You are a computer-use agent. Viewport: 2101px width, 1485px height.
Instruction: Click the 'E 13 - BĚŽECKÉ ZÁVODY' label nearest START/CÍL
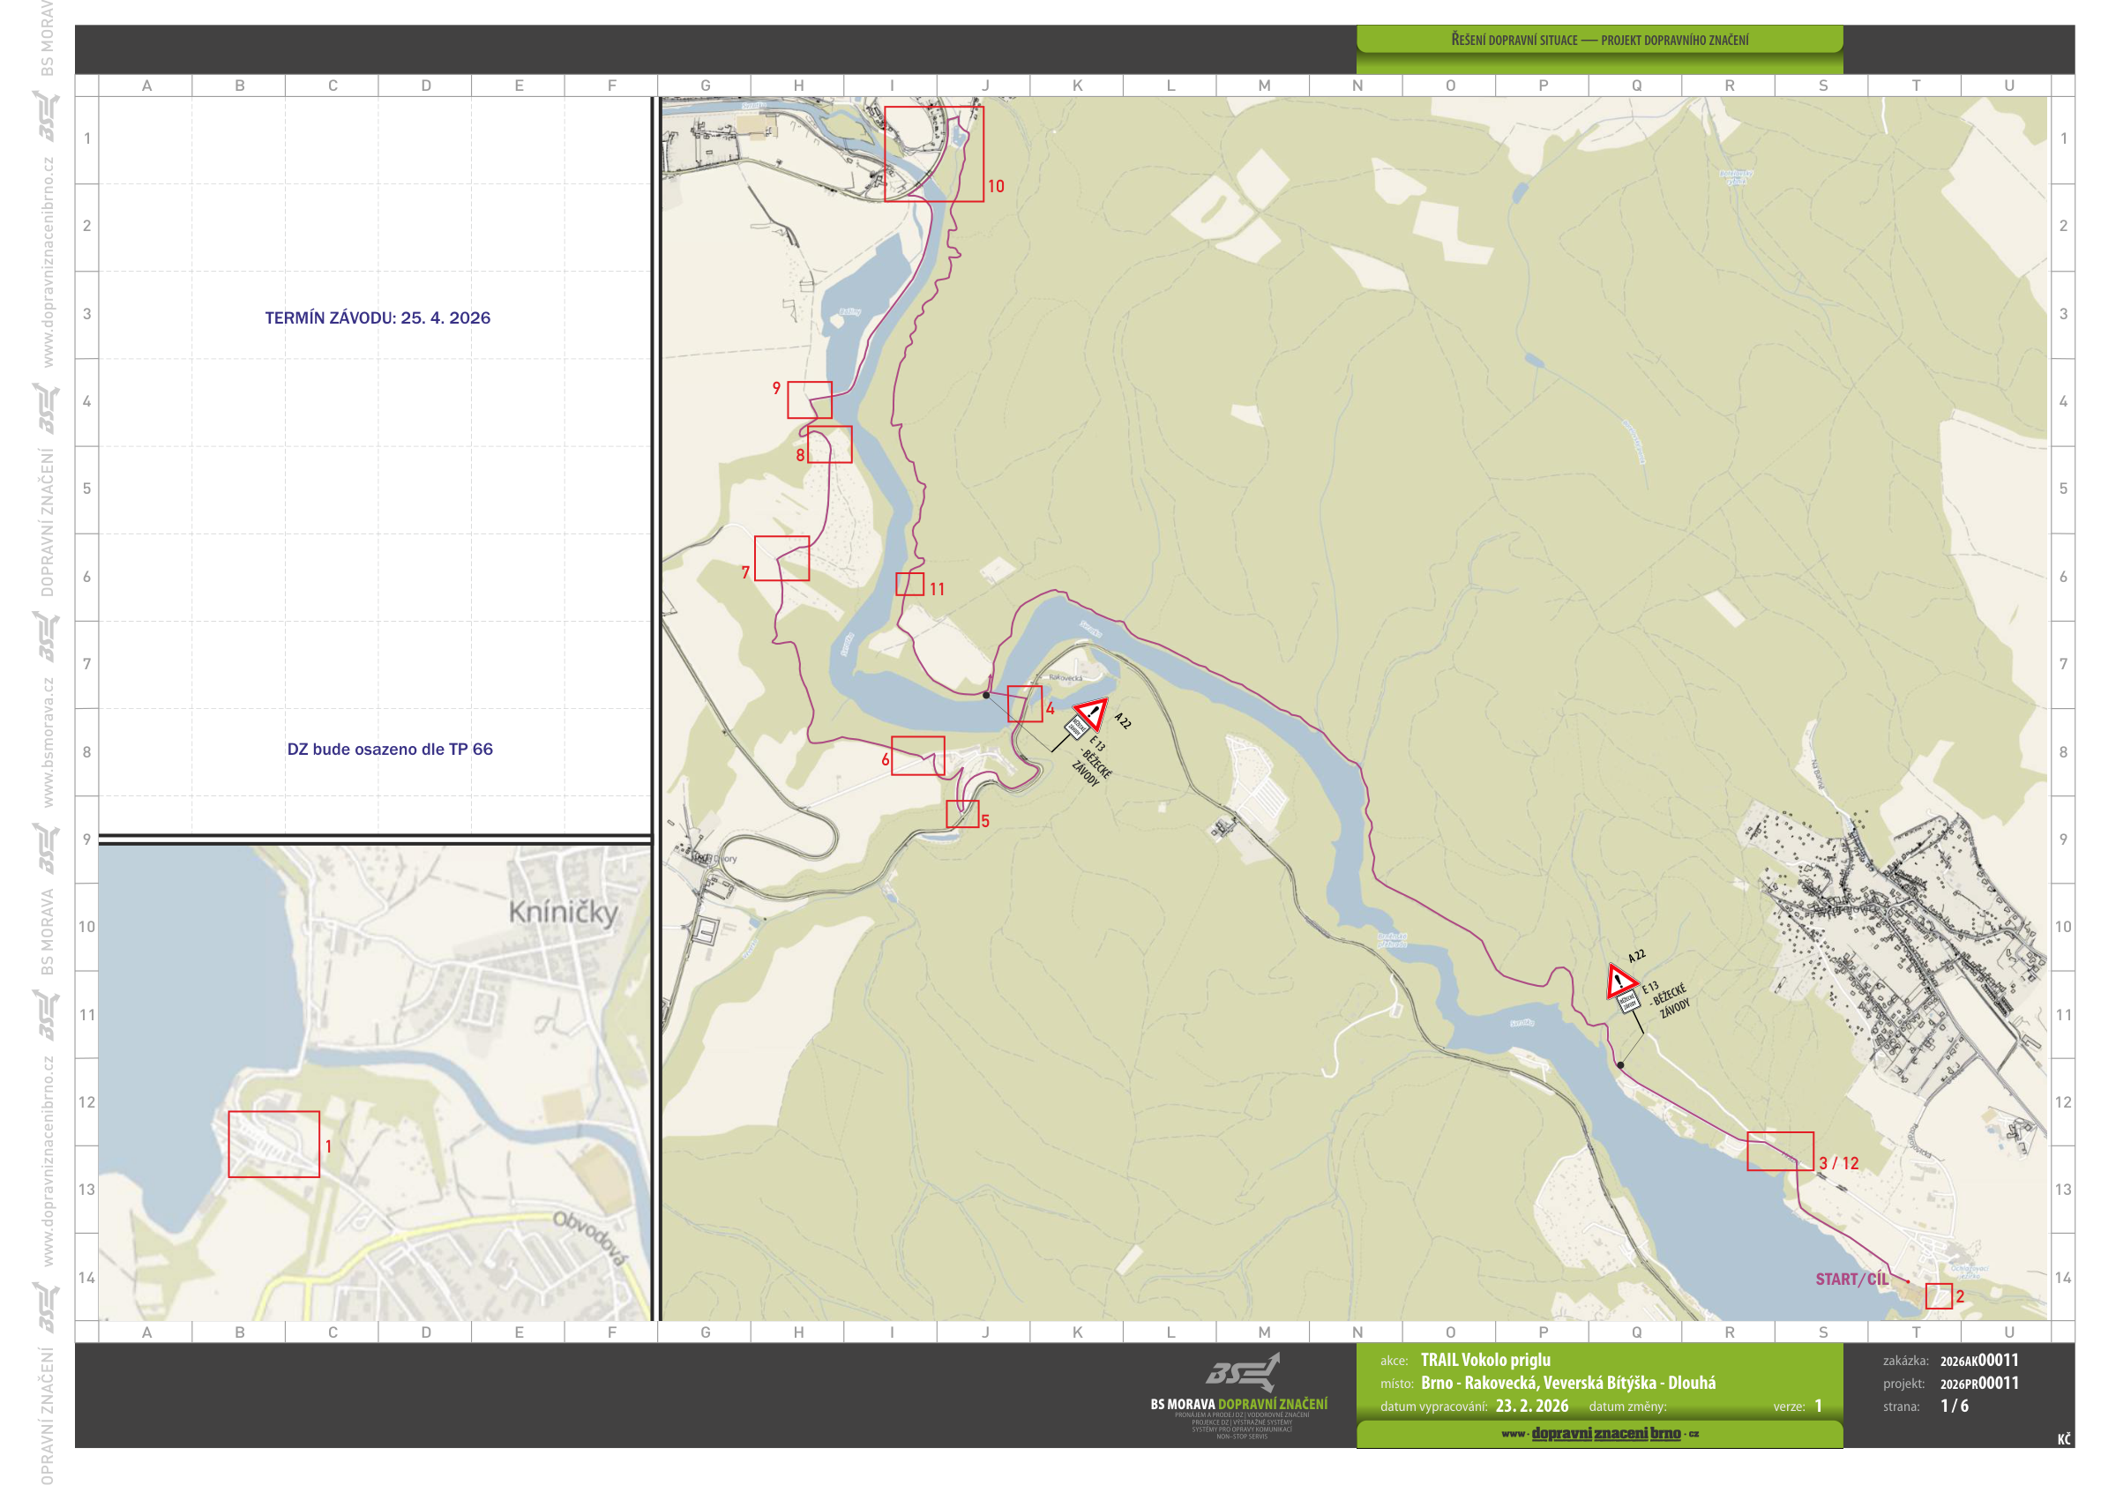click(x=1666, y=999)
